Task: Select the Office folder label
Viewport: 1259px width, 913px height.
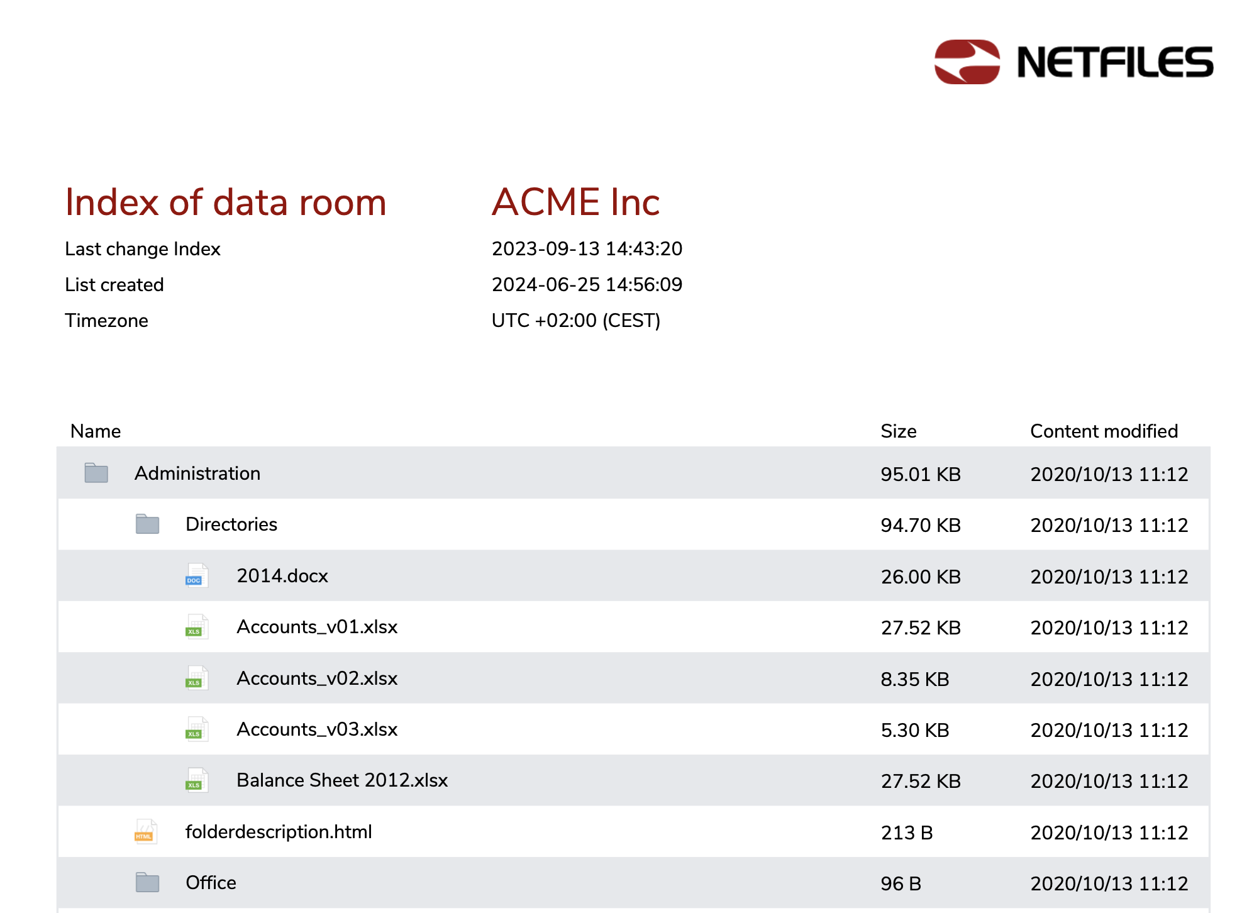Action: (211, 883)
